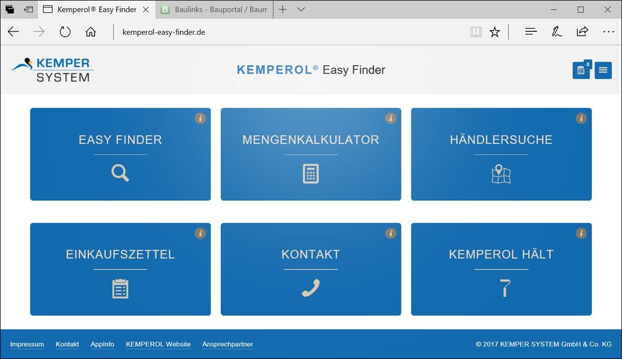The height and width of the screenshot is (359, 622).
Task: Go forward in the browser
Action: 39,32
